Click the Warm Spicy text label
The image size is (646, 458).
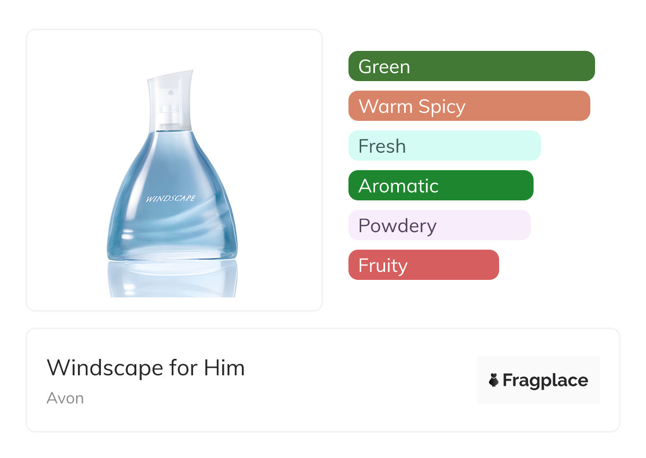[412, 107]
